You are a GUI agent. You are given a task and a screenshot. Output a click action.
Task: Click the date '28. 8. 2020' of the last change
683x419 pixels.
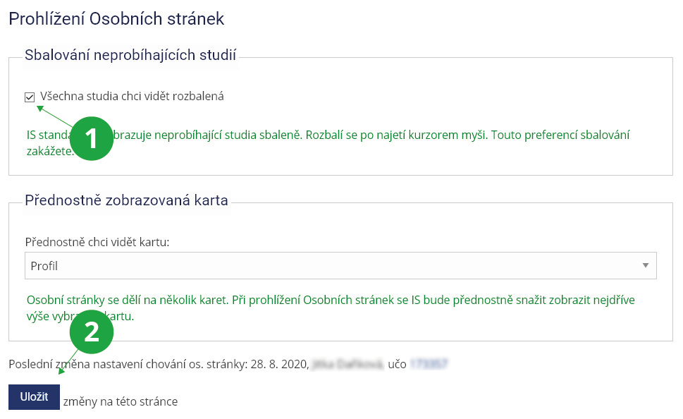click(x=280, y=364)
